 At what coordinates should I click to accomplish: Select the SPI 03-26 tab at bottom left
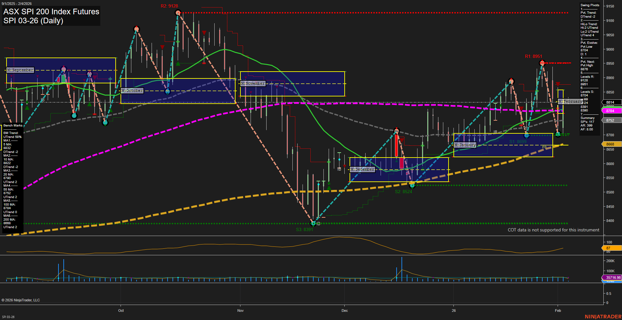click(x=8, y=316)
